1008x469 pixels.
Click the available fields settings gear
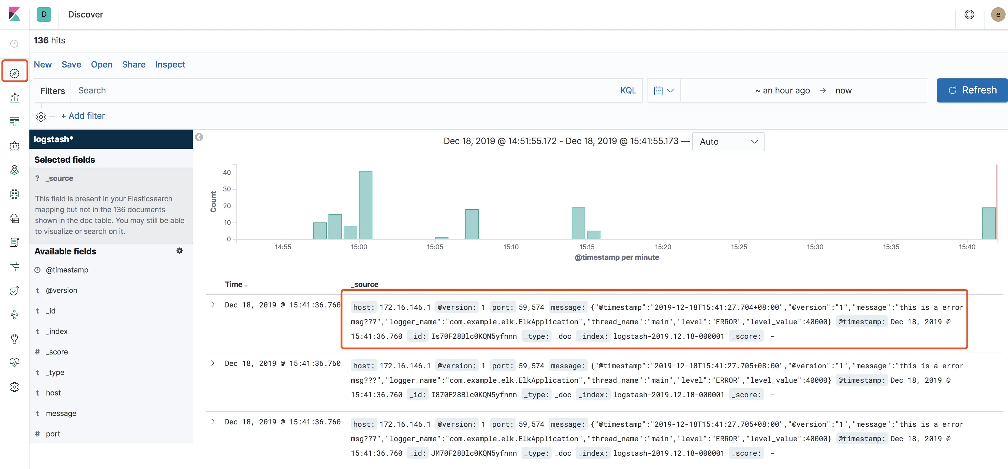(x=179, y=251)
